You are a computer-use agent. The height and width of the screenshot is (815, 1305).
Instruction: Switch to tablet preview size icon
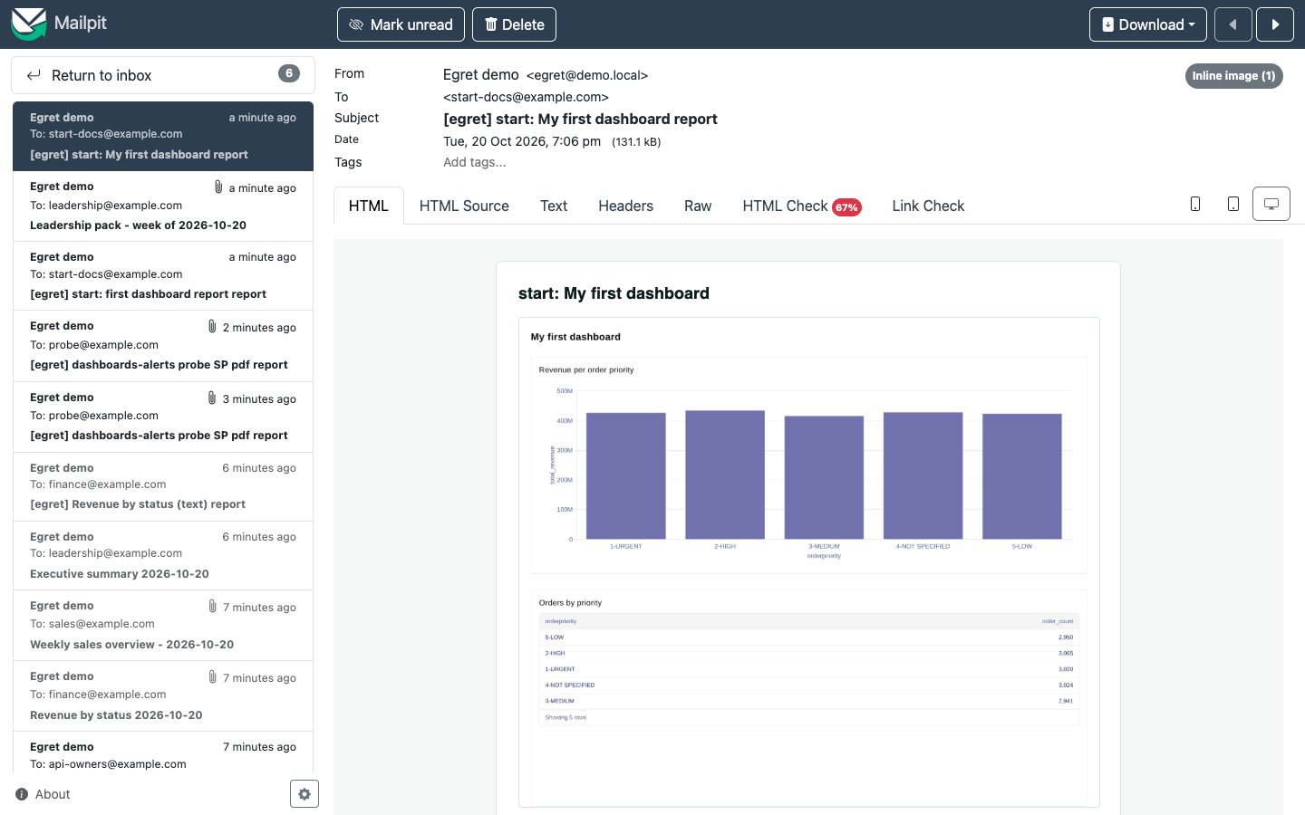pyautogui.click(x=1233, y=204)
